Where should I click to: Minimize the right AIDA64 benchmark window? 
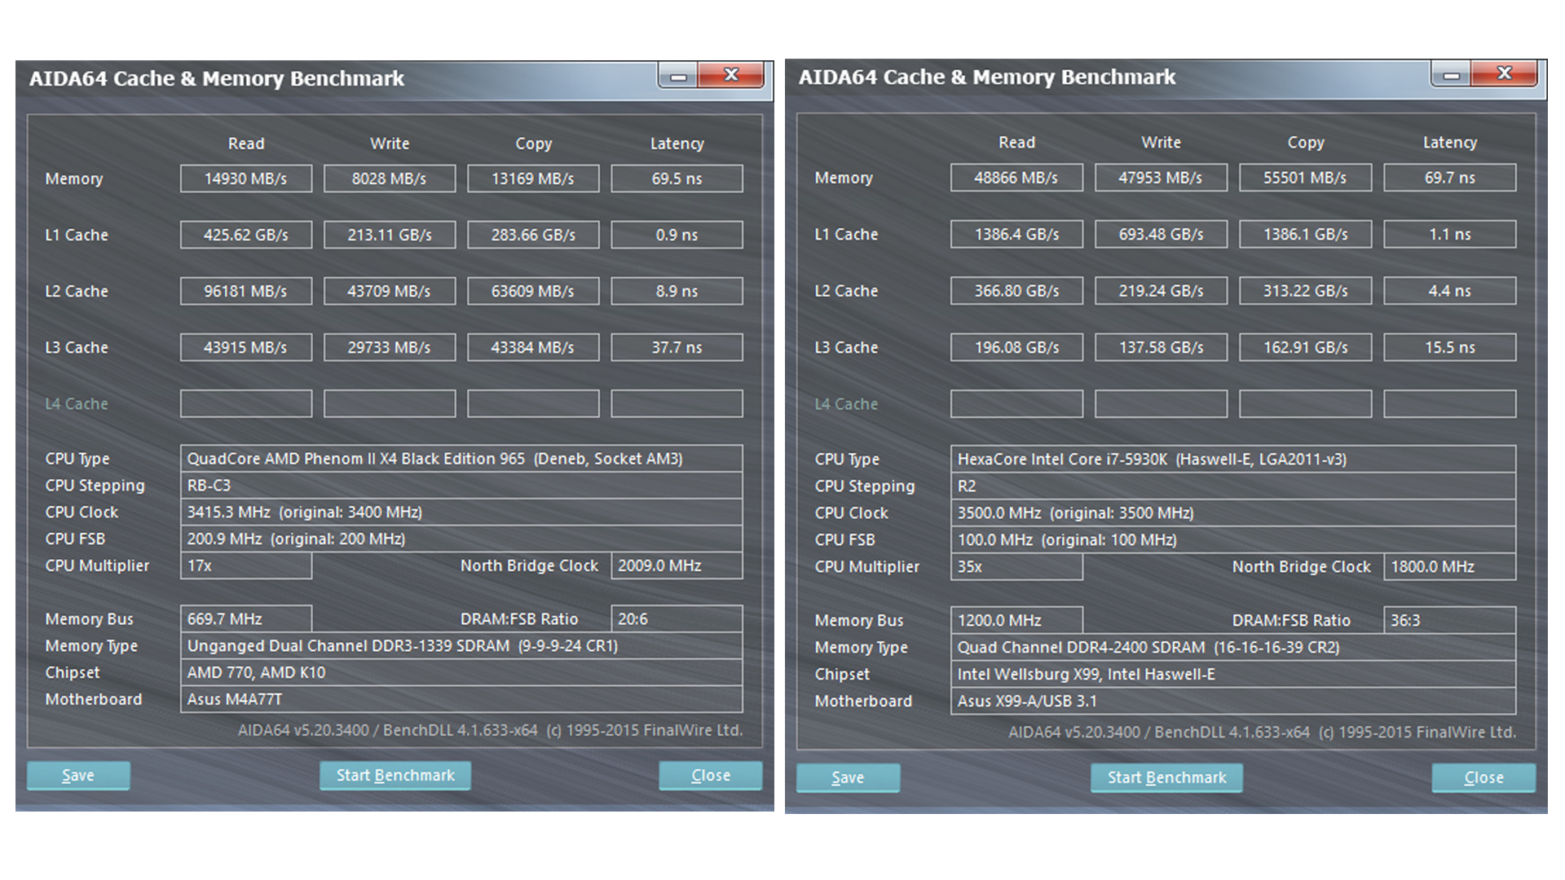click(x=1451, y=75)
